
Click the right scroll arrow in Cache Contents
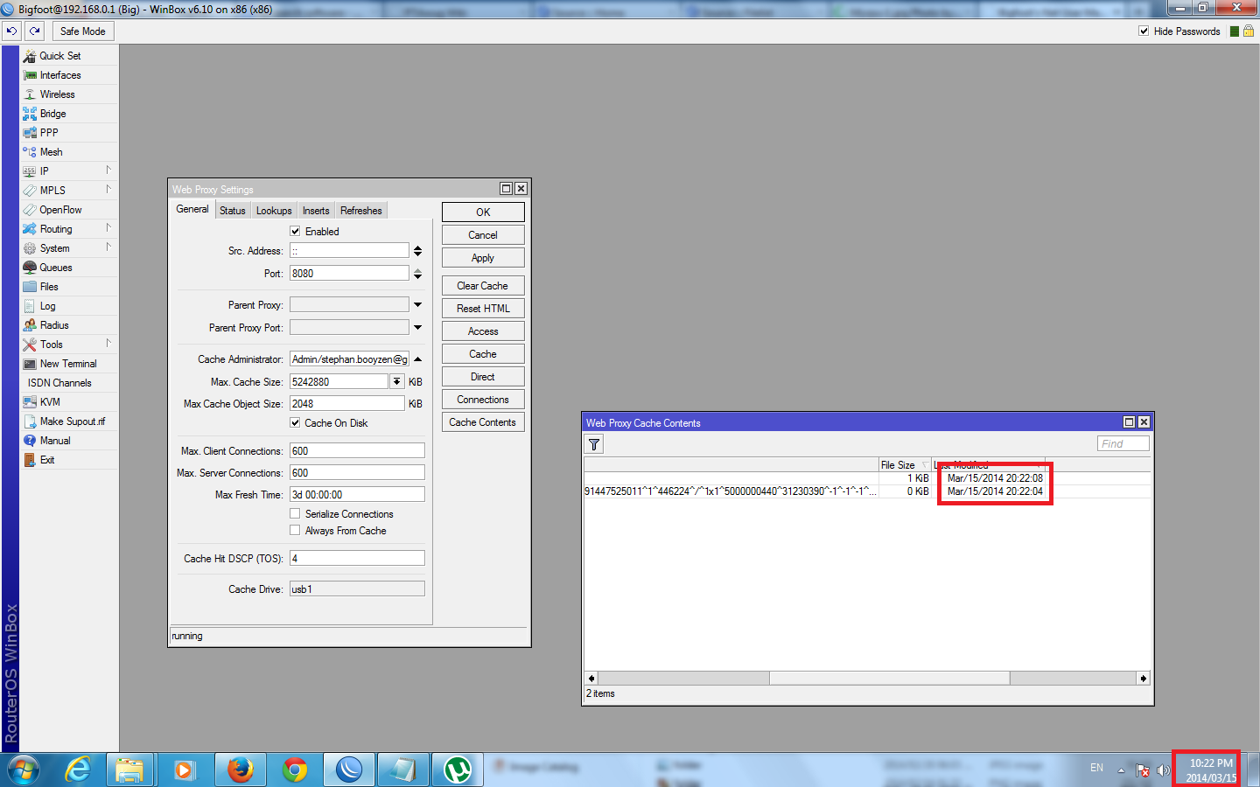(x=1143, y=678)
